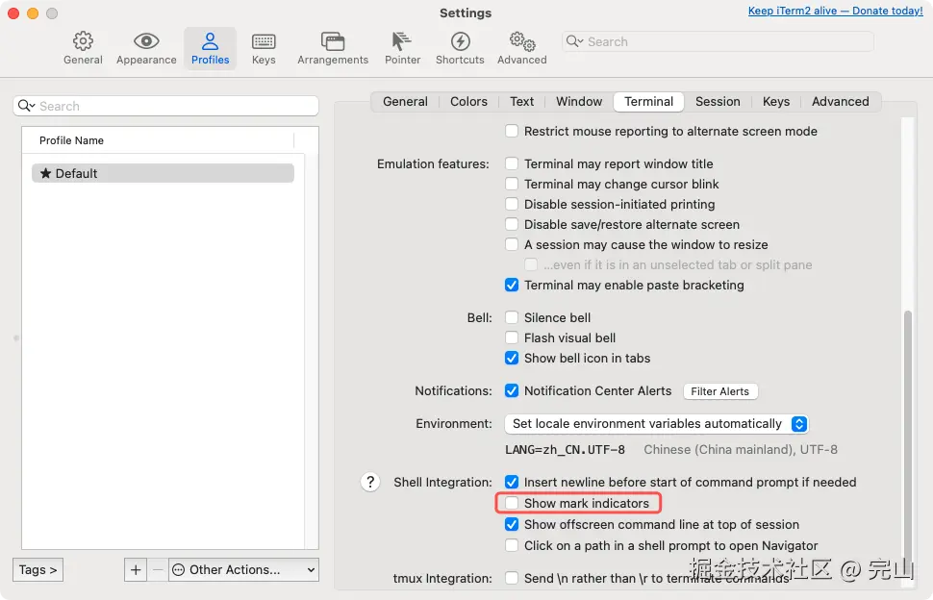Screen dimensions: 933x600
Task: Enable A session may cause window to resize
Action: (x=511, y=244)
